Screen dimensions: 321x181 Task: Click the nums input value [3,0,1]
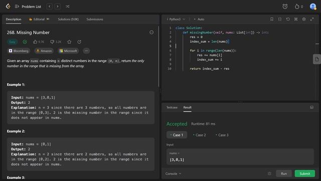(x=177, y=160)
